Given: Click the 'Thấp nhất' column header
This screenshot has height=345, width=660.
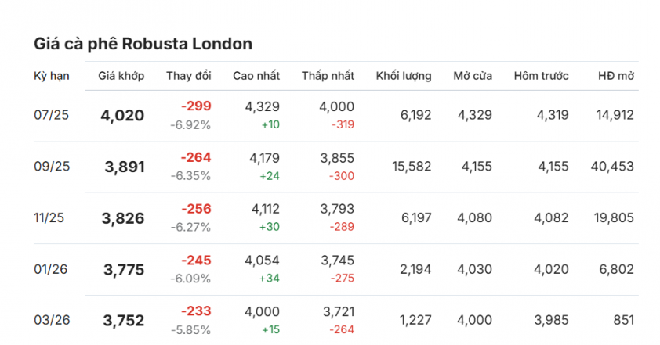Looking at the screenshot, I should [x=328, y=76].
